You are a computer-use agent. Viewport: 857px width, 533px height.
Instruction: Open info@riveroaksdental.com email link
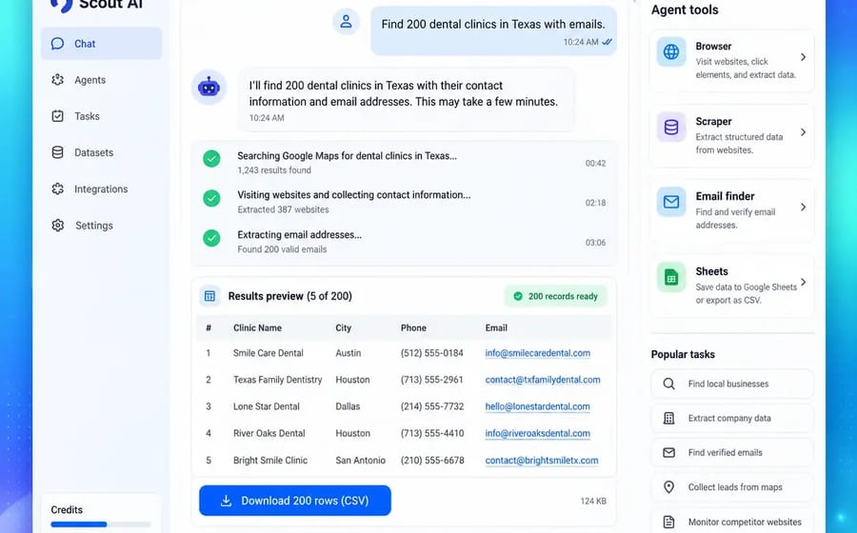point(538,434)
